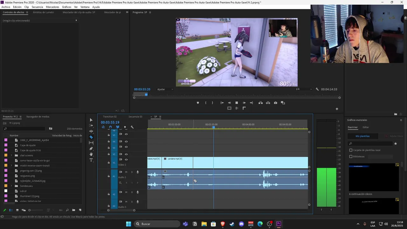Open SP sequence panel menu
The width and height of the screenshot is (407, 229).
pyautogui.click(x=160, y=117)
